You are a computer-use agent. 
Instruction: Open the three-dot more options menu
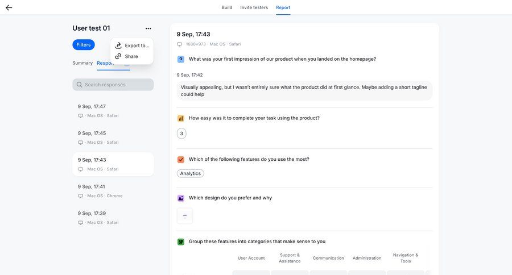148,28
